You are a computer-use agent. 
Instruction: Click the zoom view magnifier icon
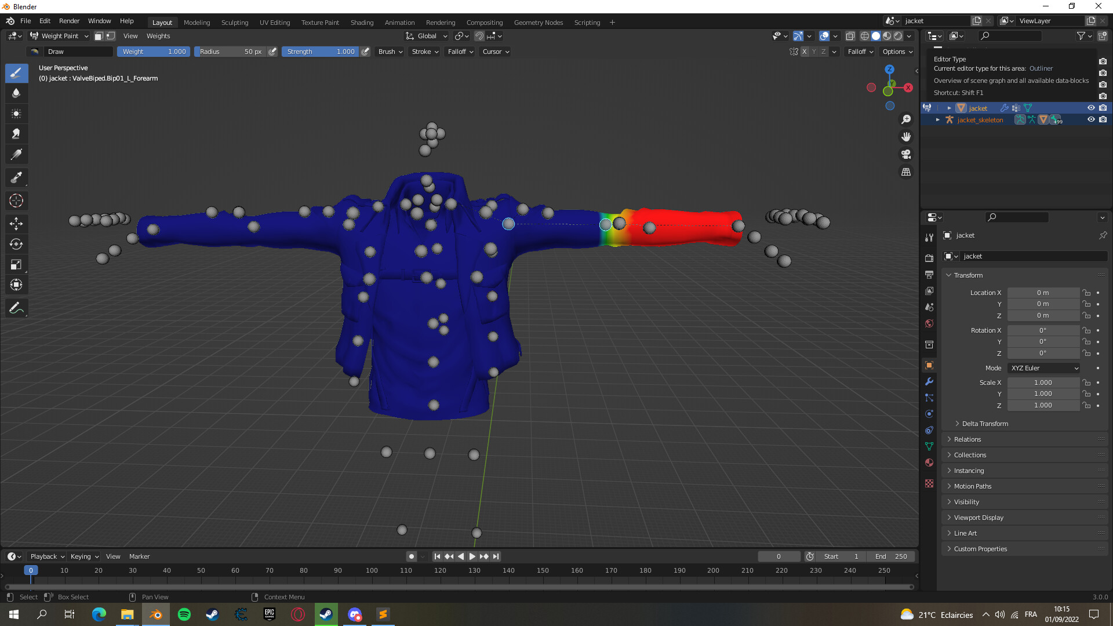pyautogui.click(x=906, y=119)
